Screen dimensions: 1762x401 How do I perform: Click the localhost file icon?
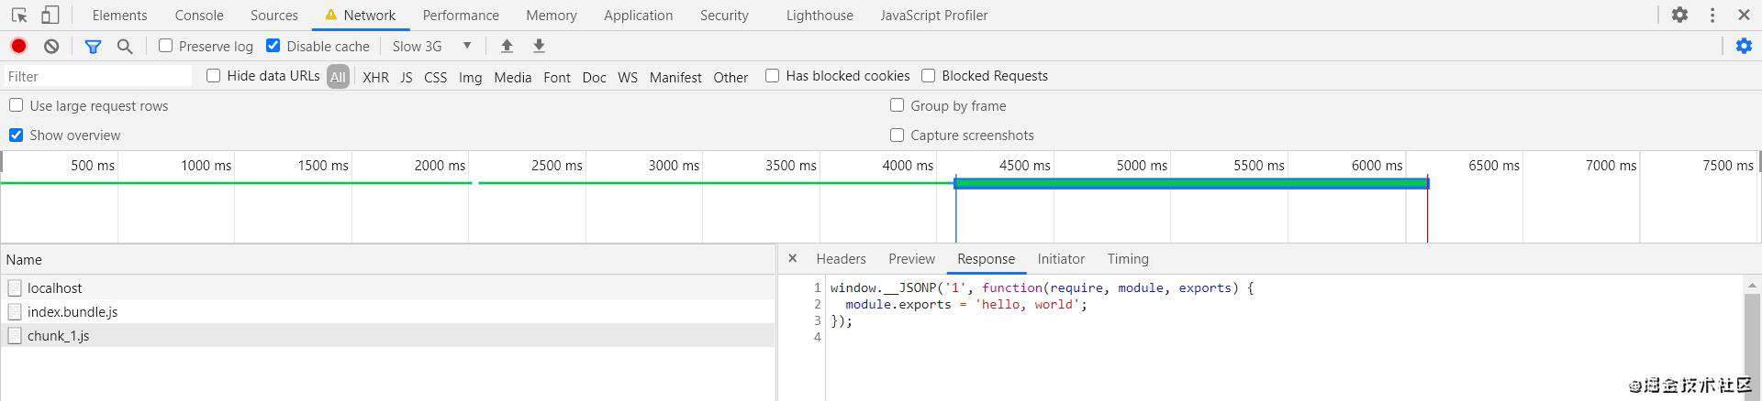[x=15, y=287]
